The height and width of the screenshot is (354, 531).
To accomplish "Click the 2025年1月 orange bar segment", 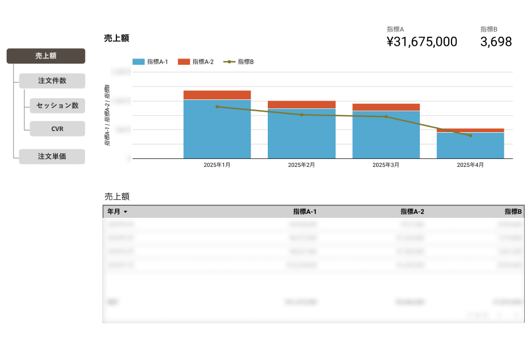I will pos(217,95).
